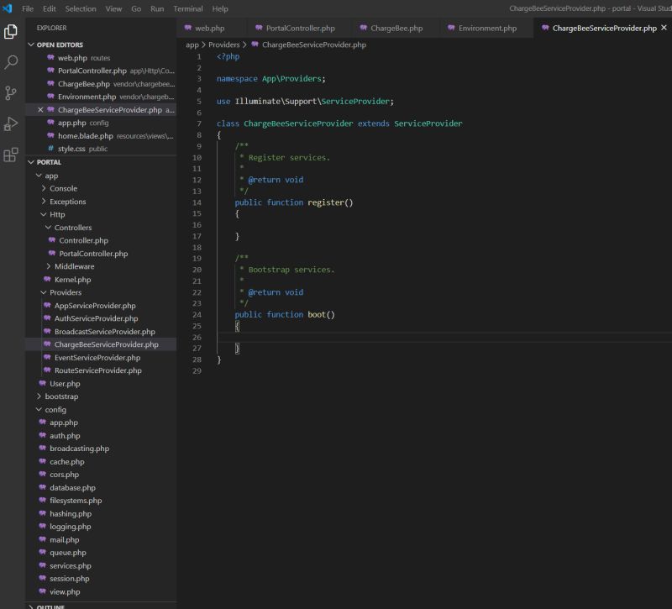Open the Edit menu
Viewport: 672px width, 609px height.
[50, 8]
